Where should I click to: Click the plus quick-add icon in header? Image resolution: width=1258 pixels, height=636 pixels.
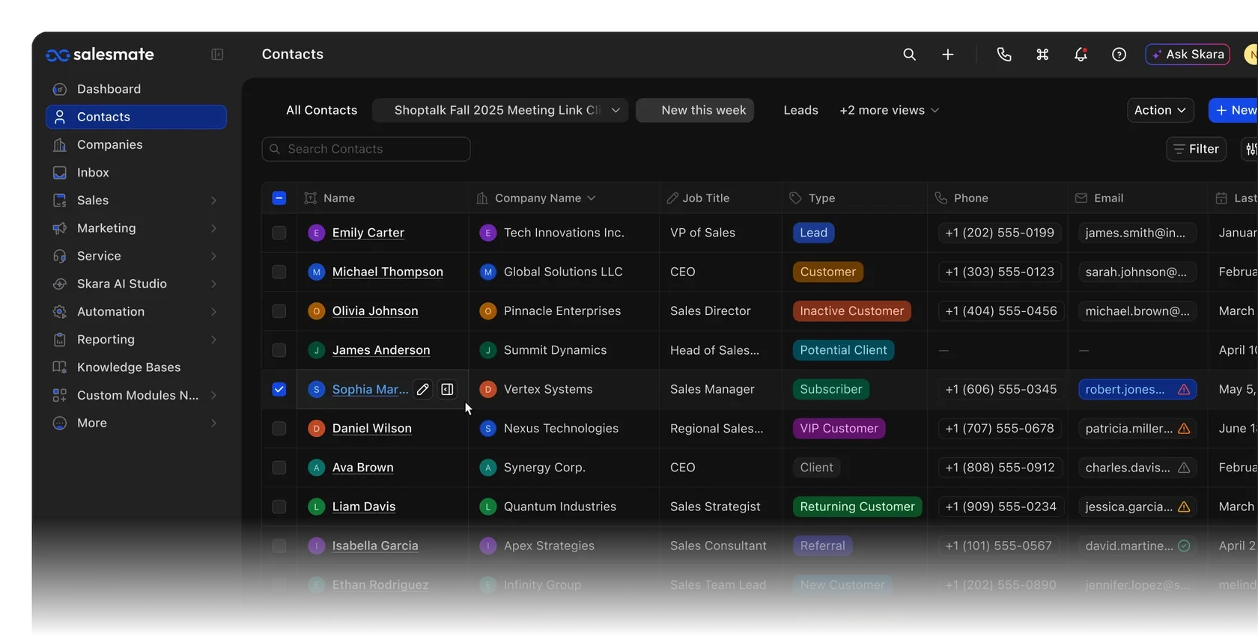[x=948, y=55]
